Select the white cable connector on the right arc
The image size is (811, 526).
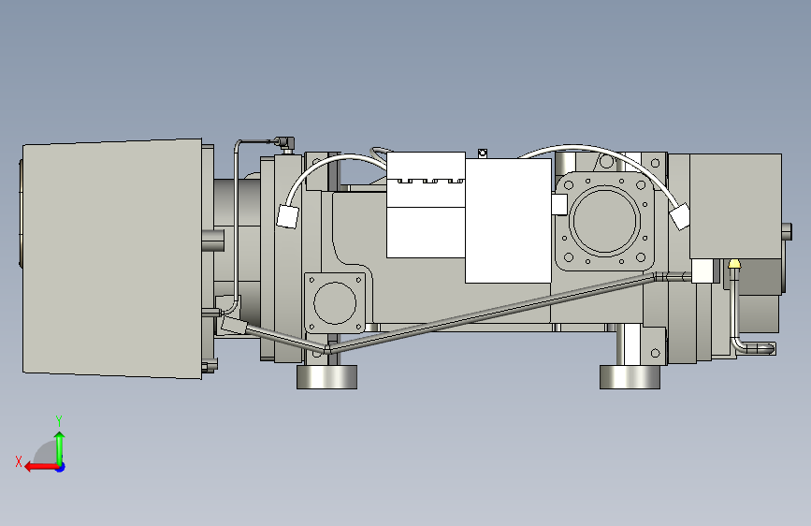680,216
